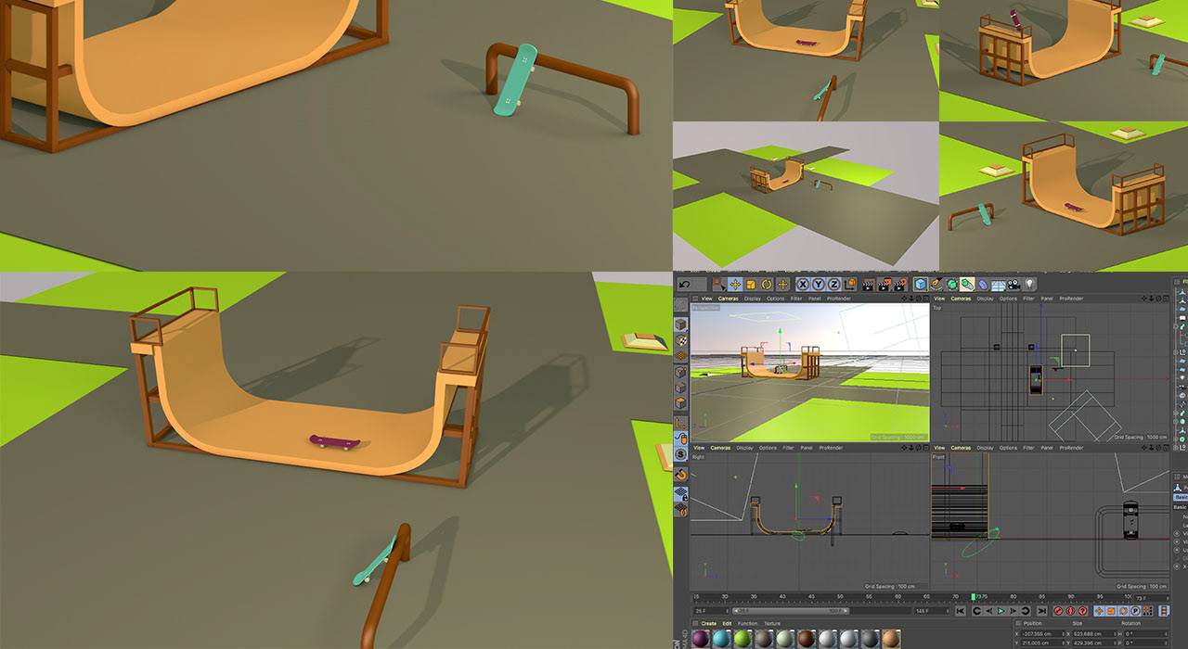The image size is (1188, 649).
Task: Select the green material swatch
Action: 742,639
